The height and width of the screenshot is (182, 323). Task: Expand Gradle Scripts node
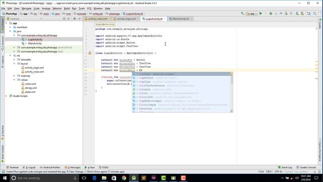[x=7, y=96]
